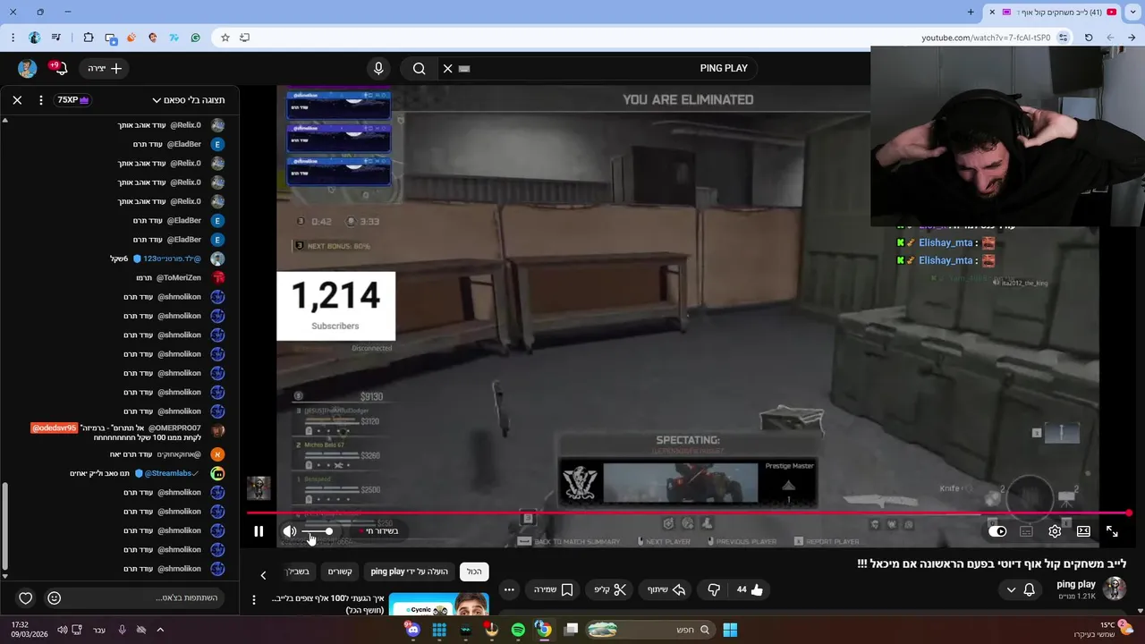Select the בשבילך filter chip
This screenshot has height=644, width=1145.
click(x=298, y=572)
